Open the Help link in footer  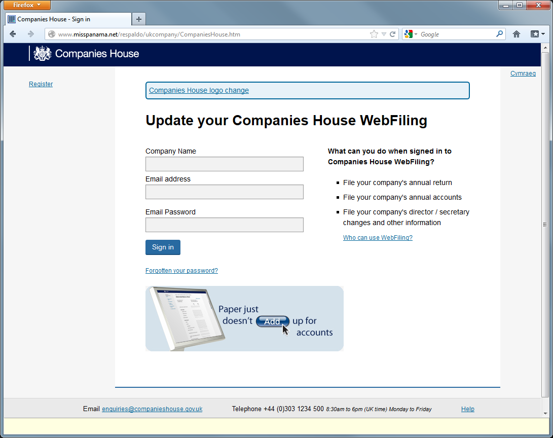(x=468, y=409)
